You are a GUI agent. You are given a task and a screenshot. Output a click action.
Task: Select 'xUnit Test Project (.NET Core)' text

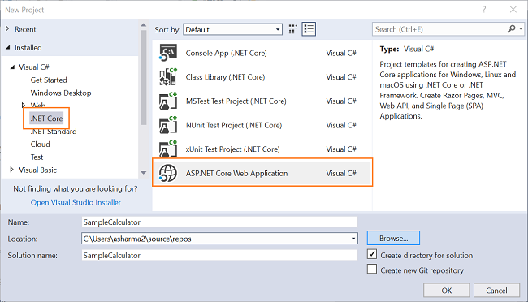232,149
